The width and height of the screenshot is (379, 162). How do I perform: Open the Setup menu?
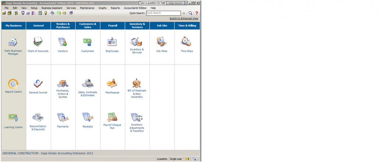tap(34, 8)
